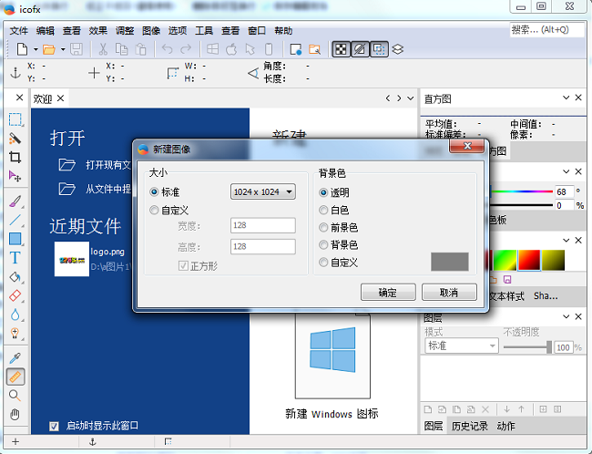This screenshot has width=592, height=454.
Task: Select the Zoom magnifier tool
Action: pos(15,396)
